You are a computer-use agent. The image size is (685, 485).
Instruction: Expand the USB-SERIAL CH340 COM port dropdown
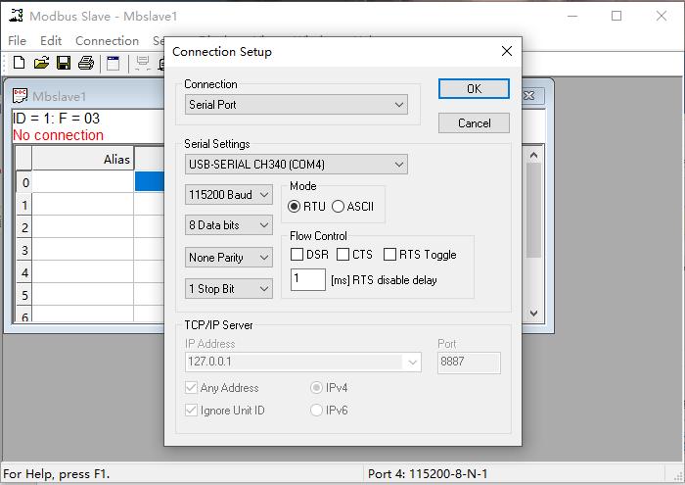click(x=297, y=164)
